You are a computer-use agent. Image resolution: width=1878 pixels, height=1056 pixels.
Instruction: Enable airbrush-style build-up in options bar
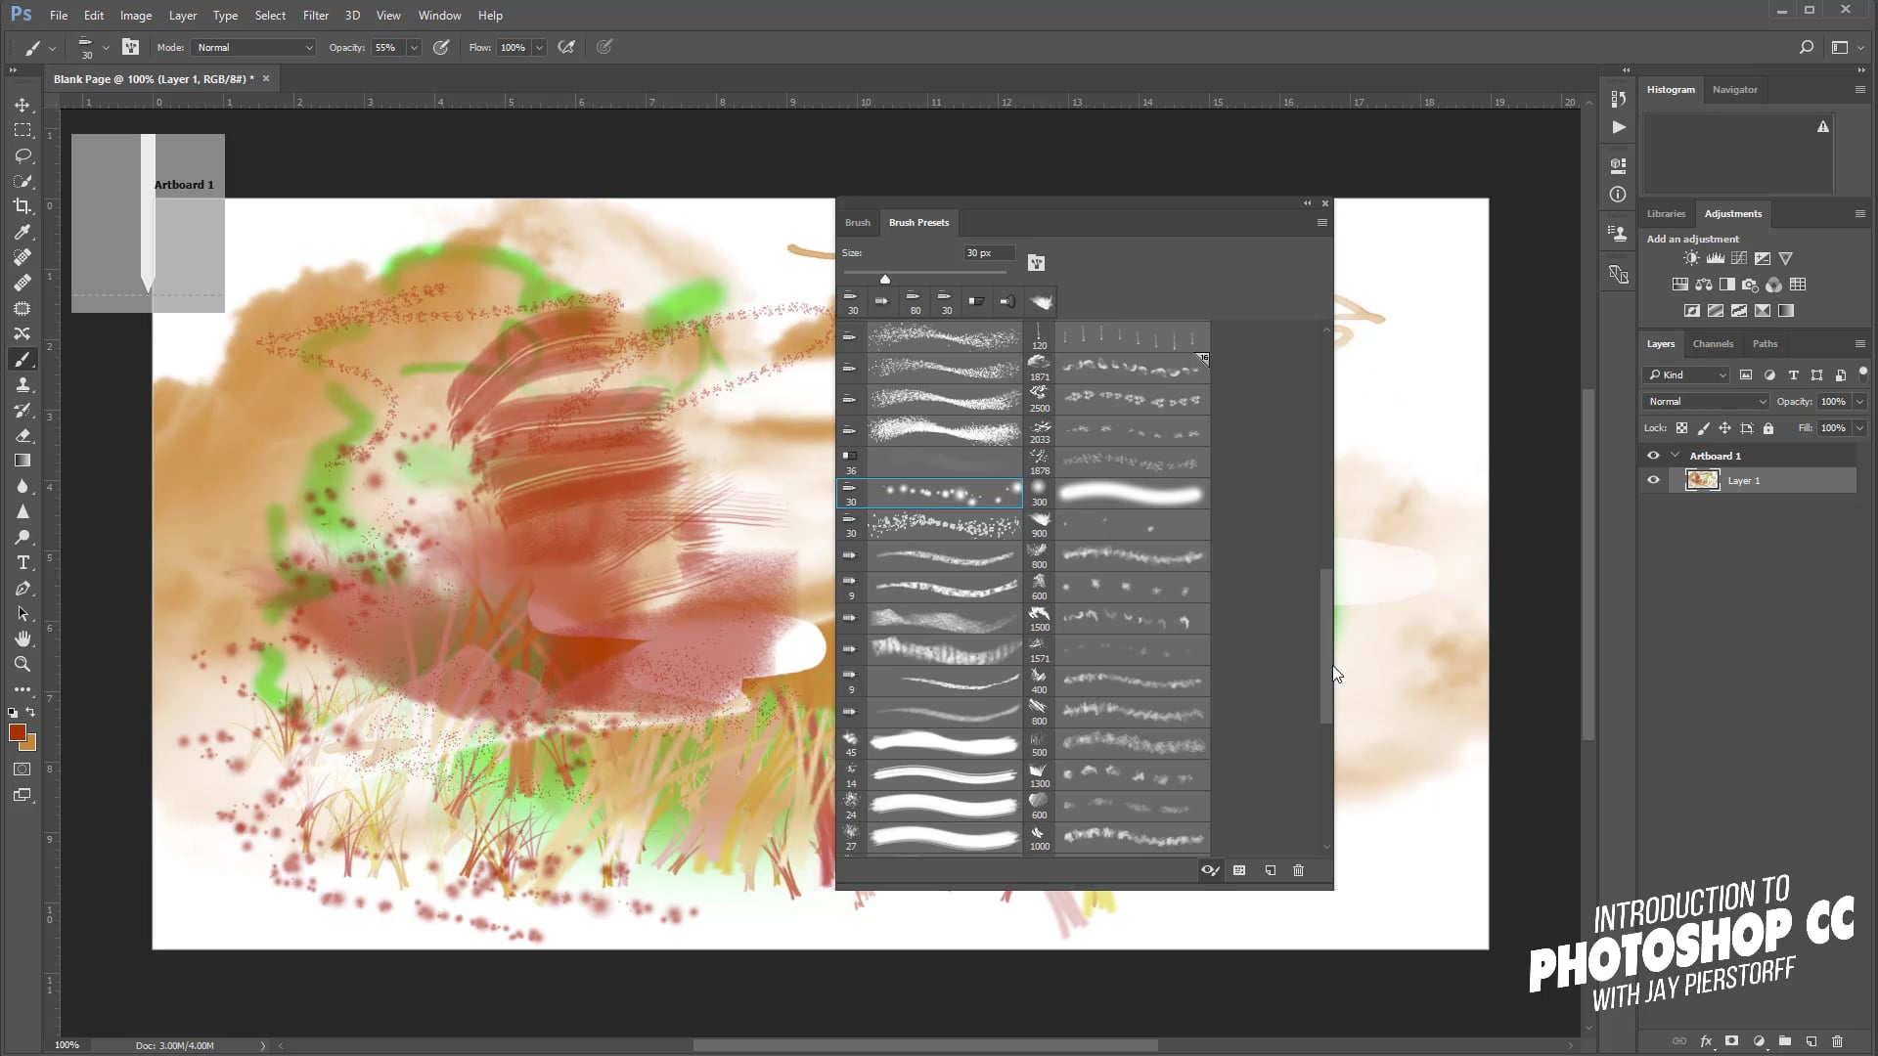(565, 47)
